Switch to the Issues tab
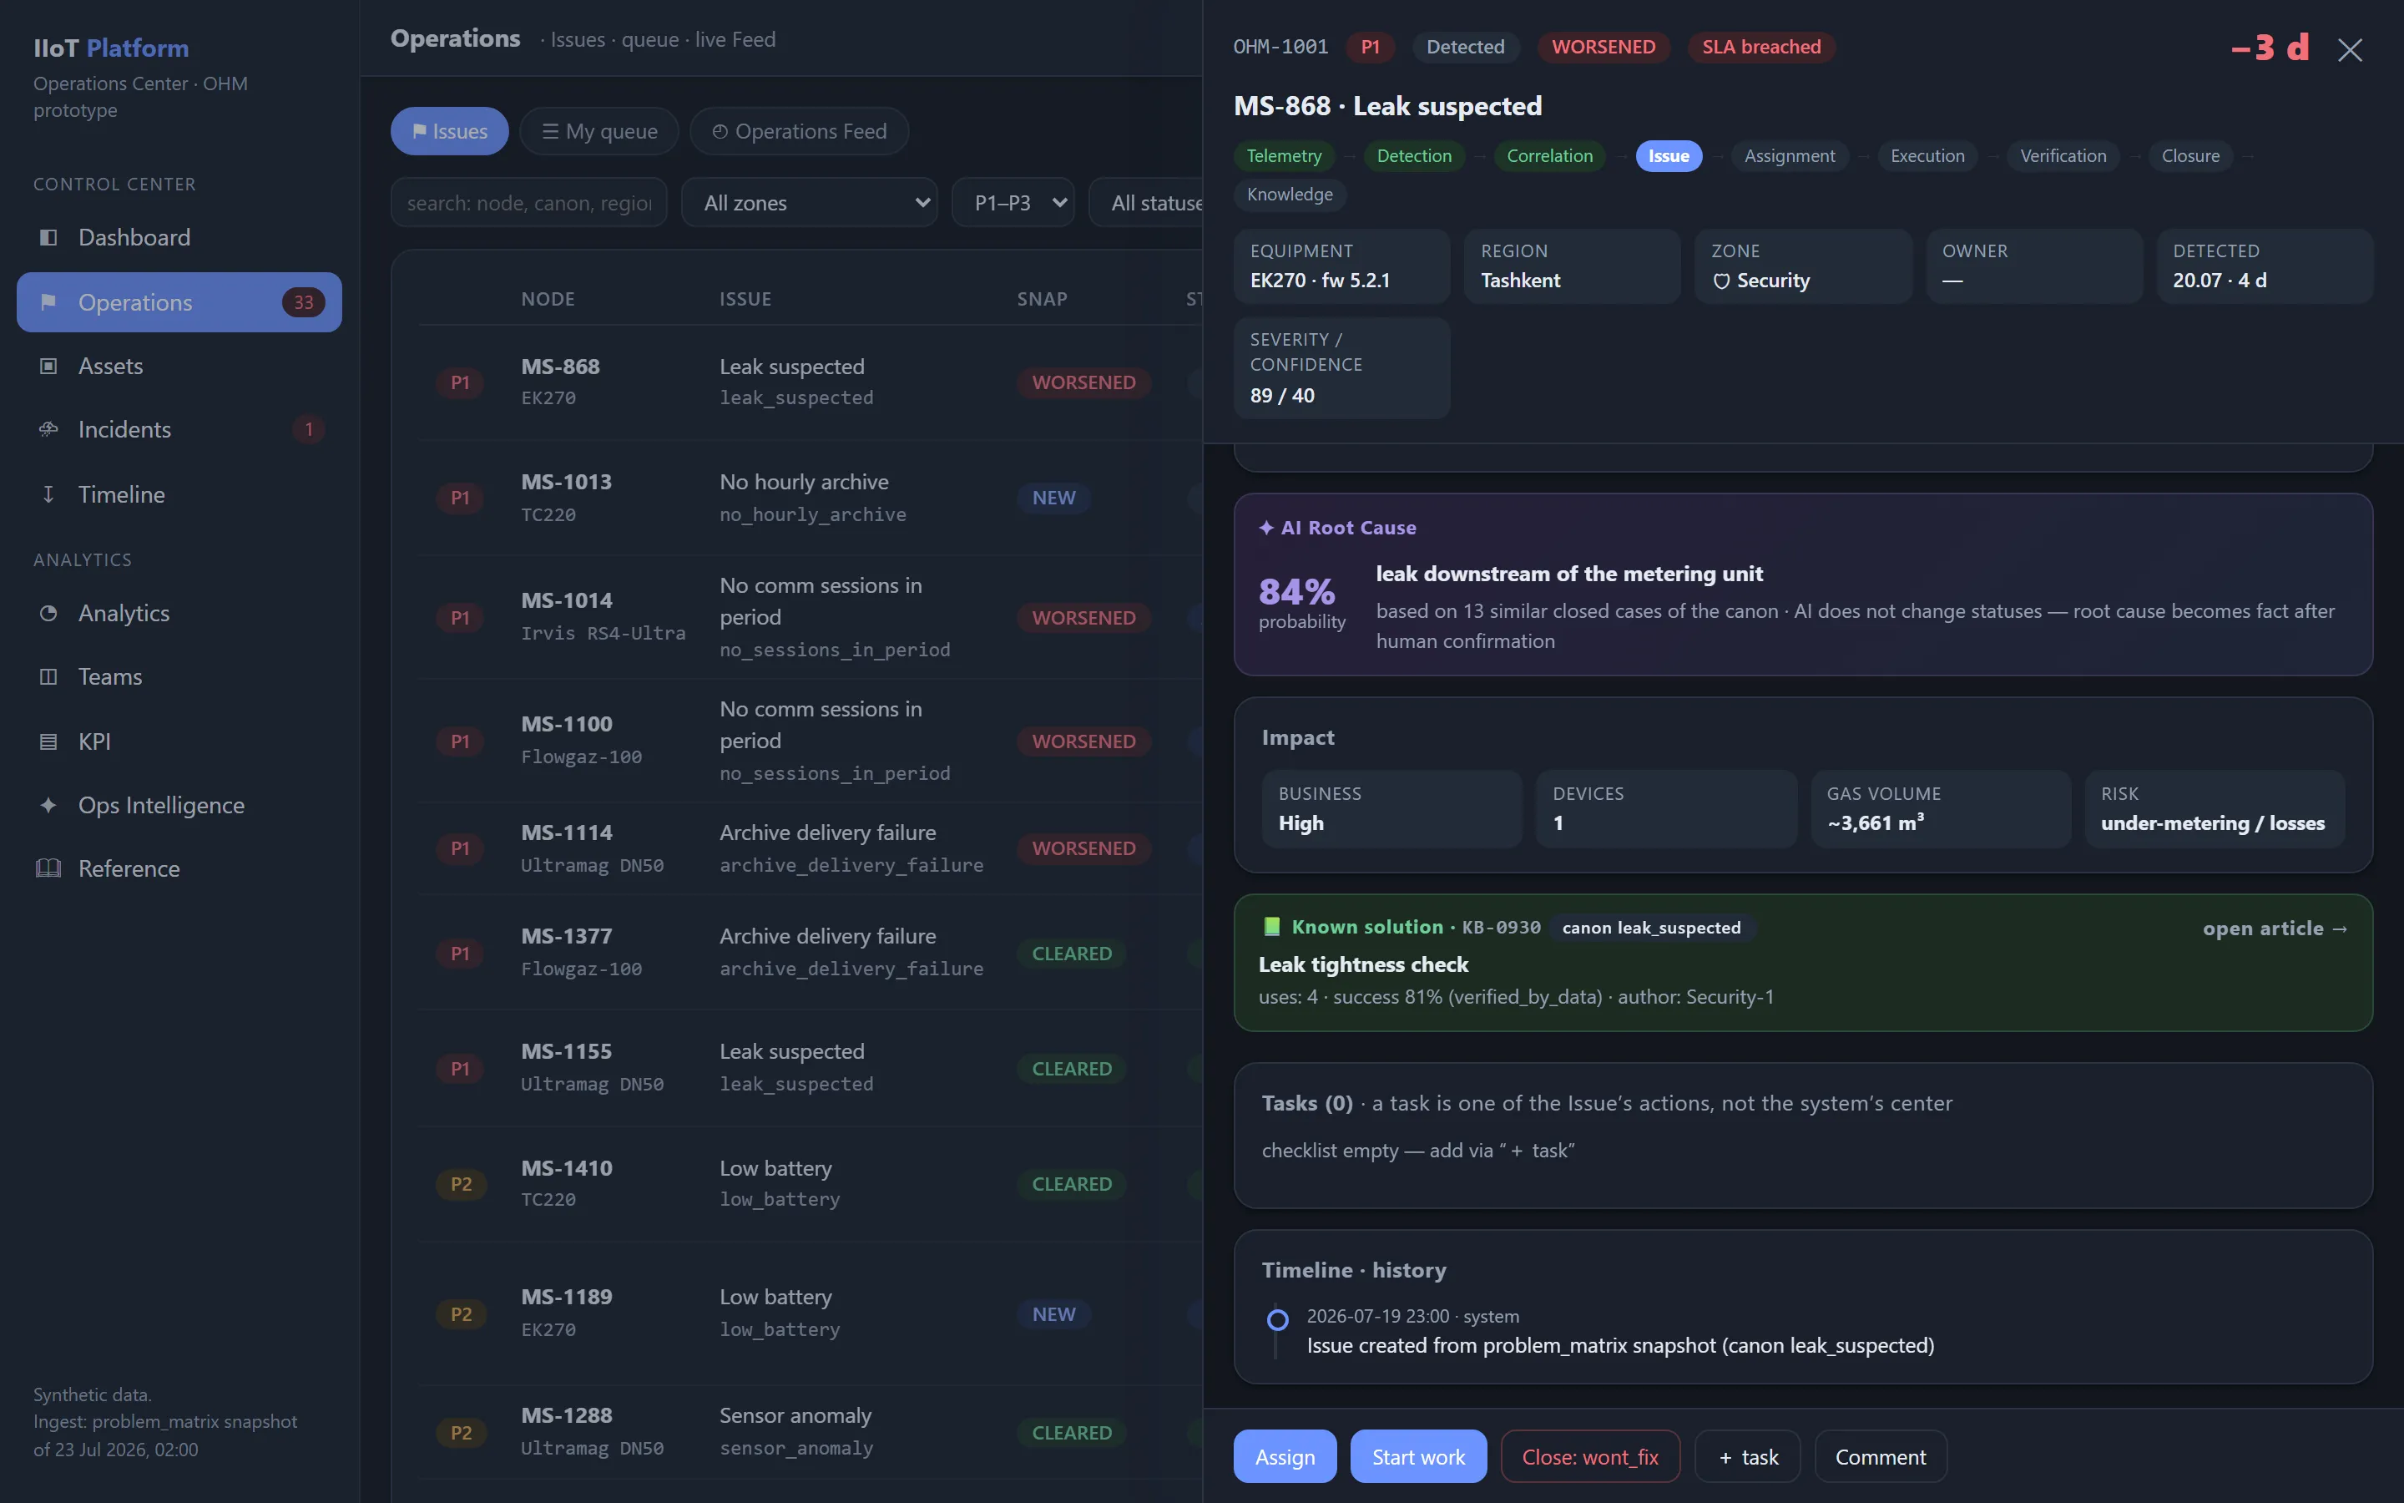Screen dimensions: 2404x1503 point(449,131)
